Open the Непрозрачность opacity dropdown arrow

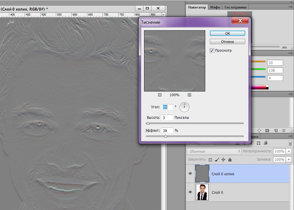[289, 151]
